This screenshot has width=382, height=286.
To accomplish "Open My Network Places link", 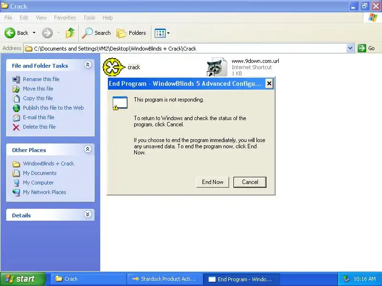I will (44, 192).
